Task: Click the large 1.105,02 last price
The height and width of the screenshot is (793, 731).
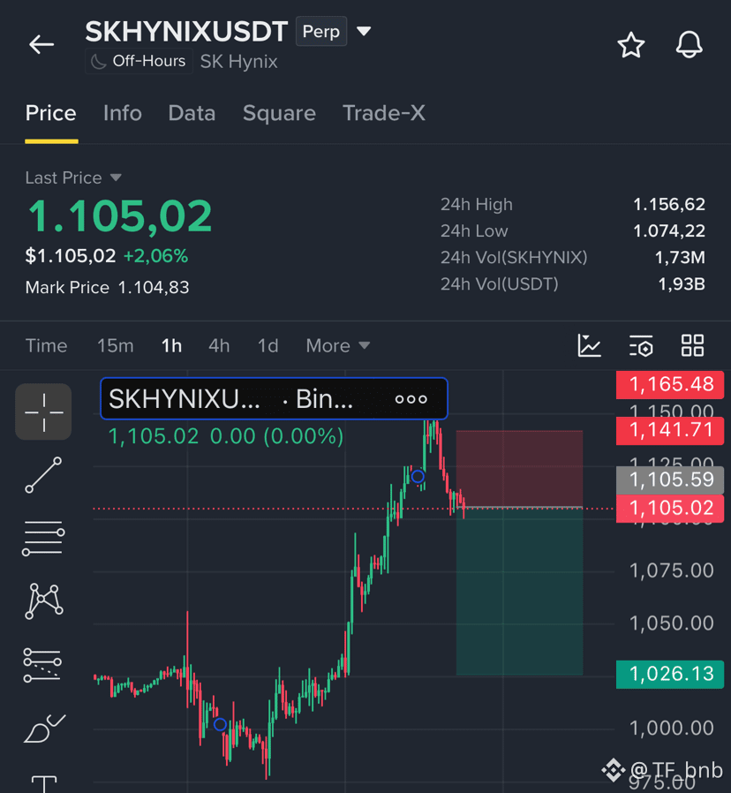Action: pos(120,216)
